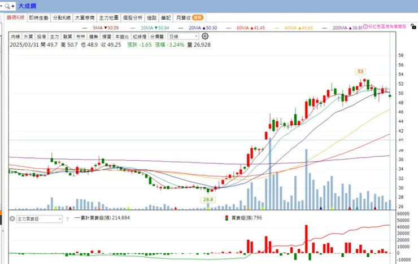The height and width of the screenshot is (264, 418).
Task: Toggle the 外資 overlay button
Action: (28, 37)
